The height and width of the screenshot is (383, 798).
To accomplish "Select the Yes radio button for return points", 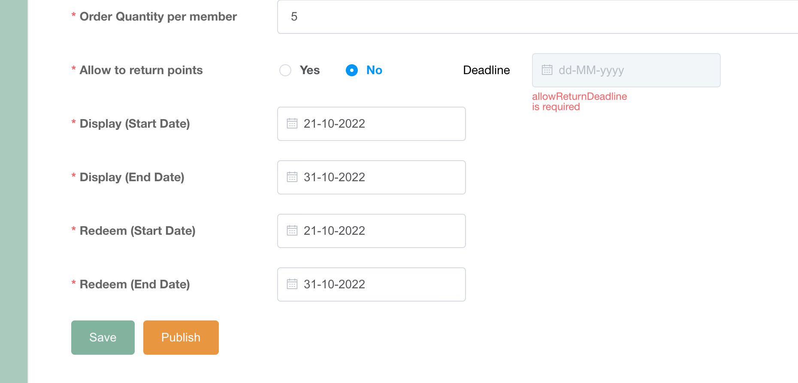I will tap(285, 70).
